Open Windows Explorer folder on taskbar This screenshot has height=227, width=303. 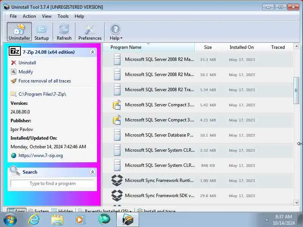click(x=57, y=220)
